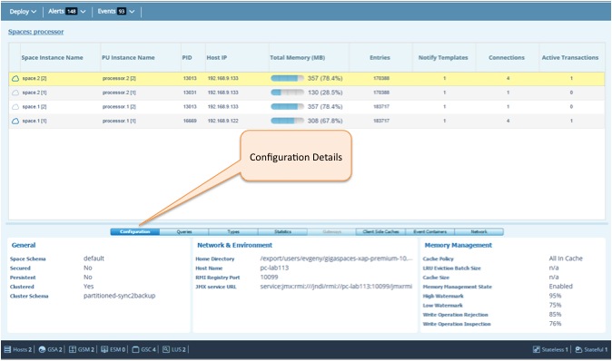Click the Alerts count badge 148
Viewport: 612px width, 361px height.
click(x=72, y=12)
